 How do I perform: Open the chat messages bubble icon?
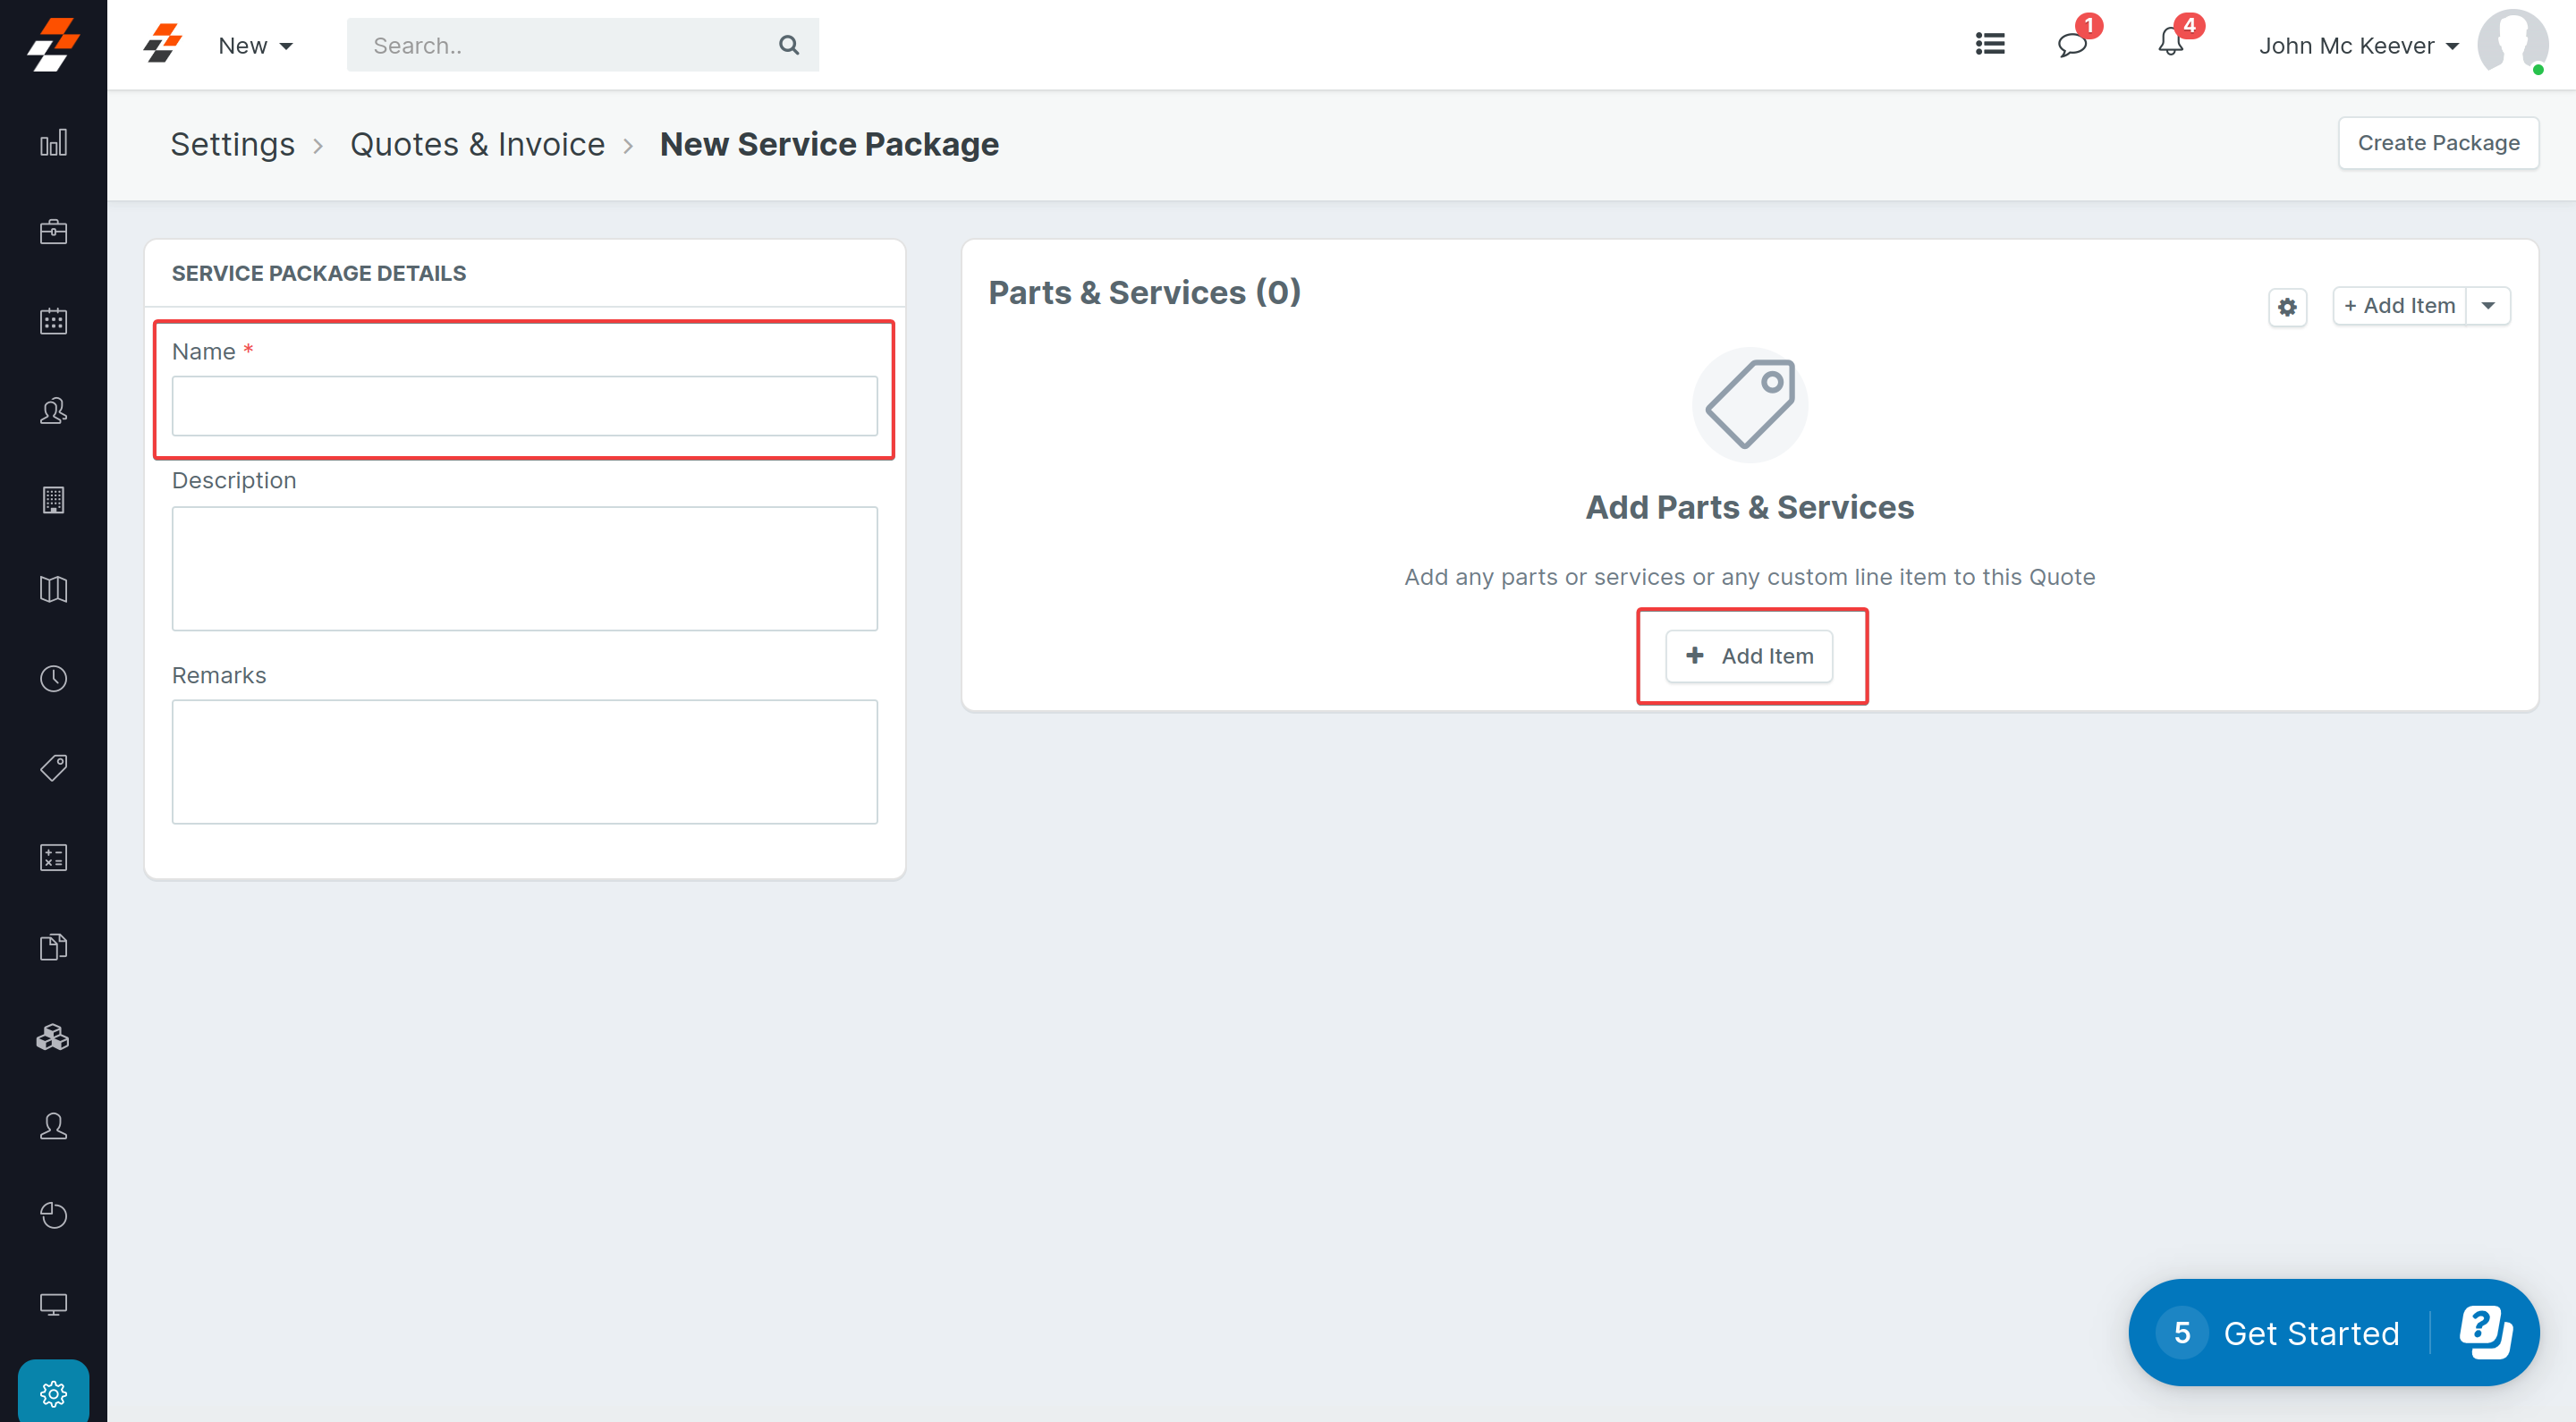coord(2072,44)
